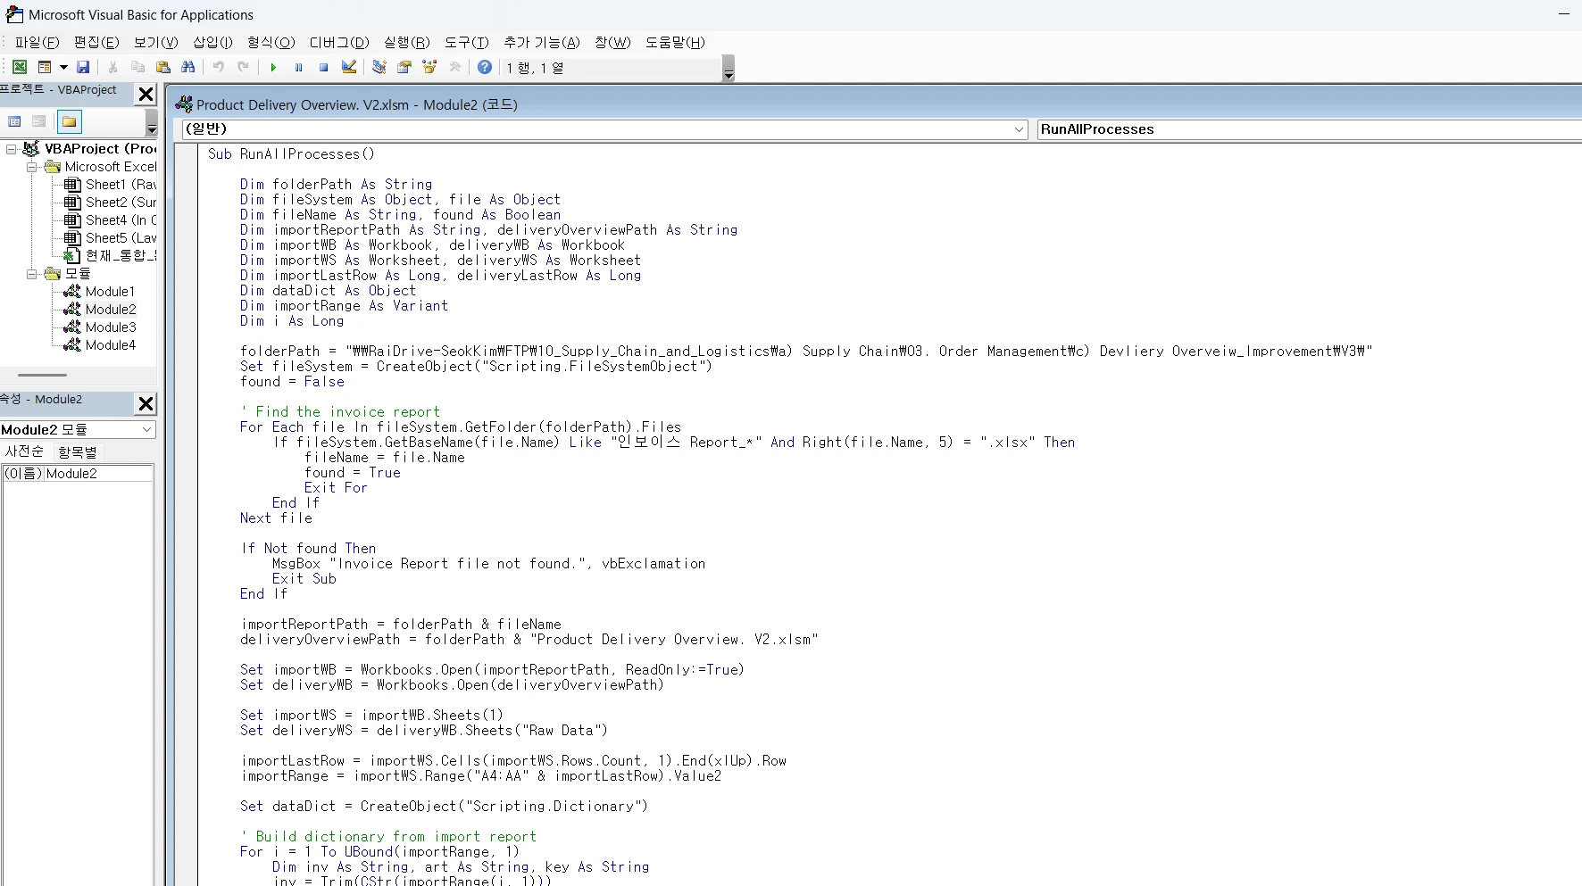
Task: Switch to the 항목별 properties tab
Action: tap(78, 451)
